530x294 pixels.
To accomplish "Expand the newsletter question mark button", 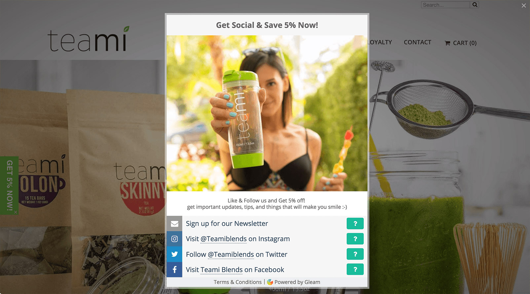I will (x=355, y=224).
